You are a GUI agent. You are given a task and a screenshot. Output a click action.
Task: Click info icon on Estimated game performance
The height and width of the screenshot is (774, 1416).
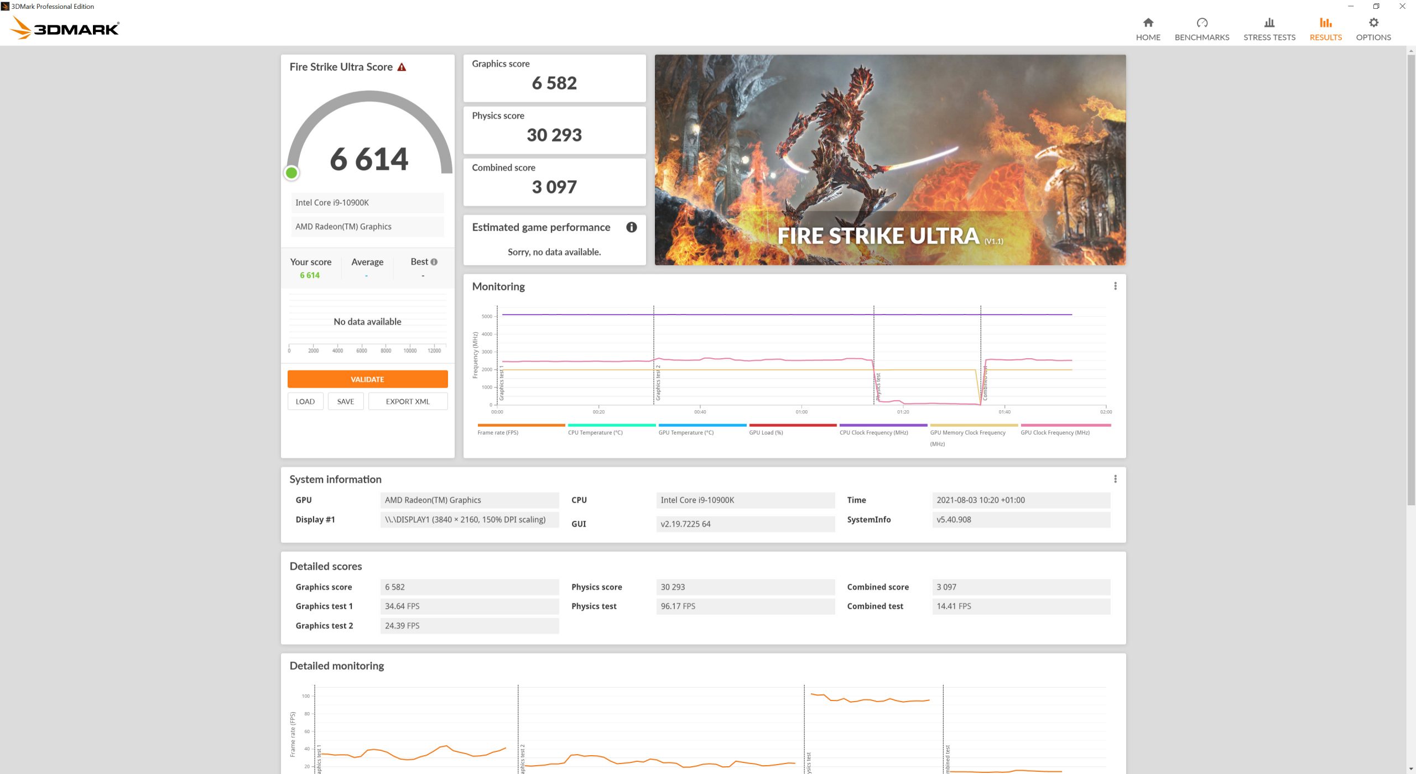click(x=631, y=227)
